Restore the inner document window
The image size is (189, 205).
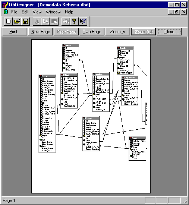click(x=177, y=12)
